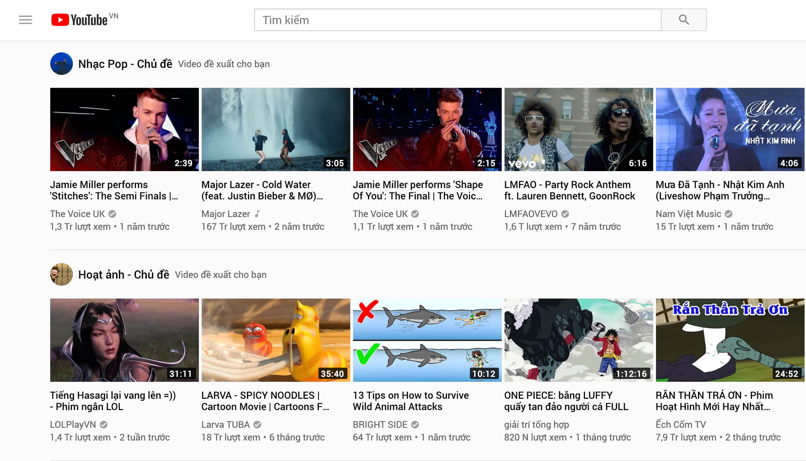Image resolution: width=806 pixels, height=461 pixels.
Task: Click the Hoạt ảnh topic avatar icon
Action: pyautogui.click(x=61, y=274)
